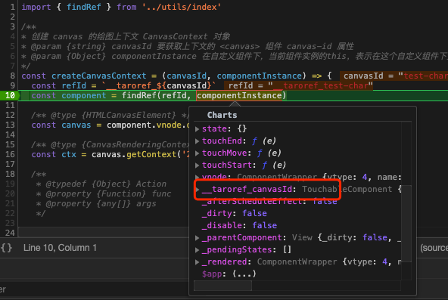Click the Line 10, Column 1 status
The width and height of the screenshot is (448, 300).
coord(60,248)
